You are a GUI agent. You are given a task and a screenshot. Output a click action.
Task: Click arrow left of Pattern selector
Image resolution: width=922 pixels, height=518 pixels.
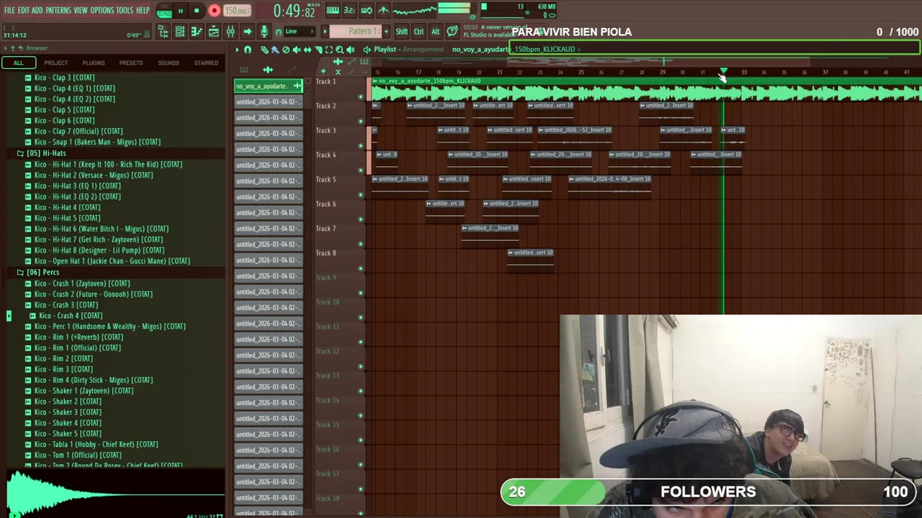(x=325, y=31)
